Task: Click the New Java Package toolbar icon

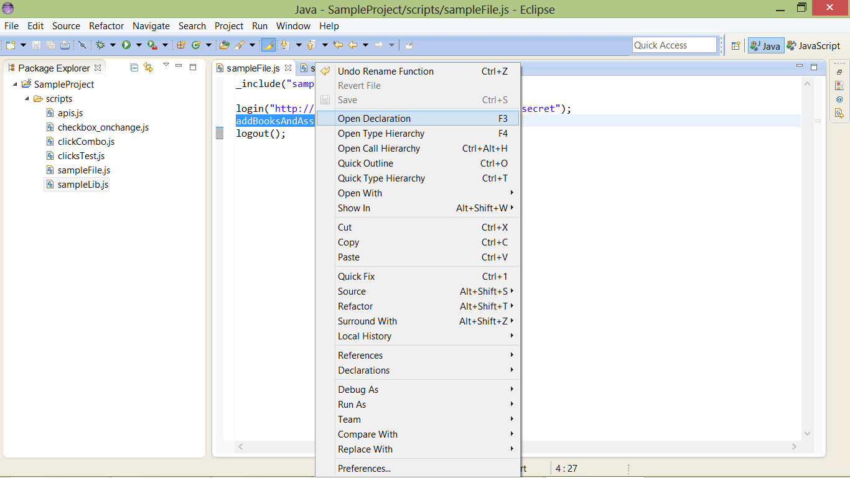Action: [x=181, y=45]
